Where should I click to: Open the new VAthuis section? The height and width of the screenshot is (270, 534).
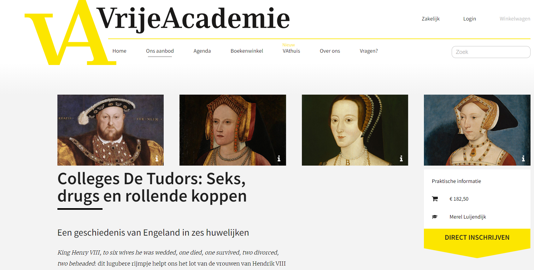click(291, 51)
